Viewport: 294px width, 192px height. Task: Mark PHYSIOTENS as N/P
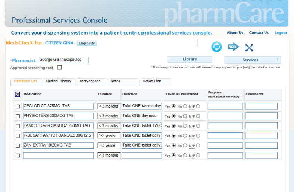point(198,116)
